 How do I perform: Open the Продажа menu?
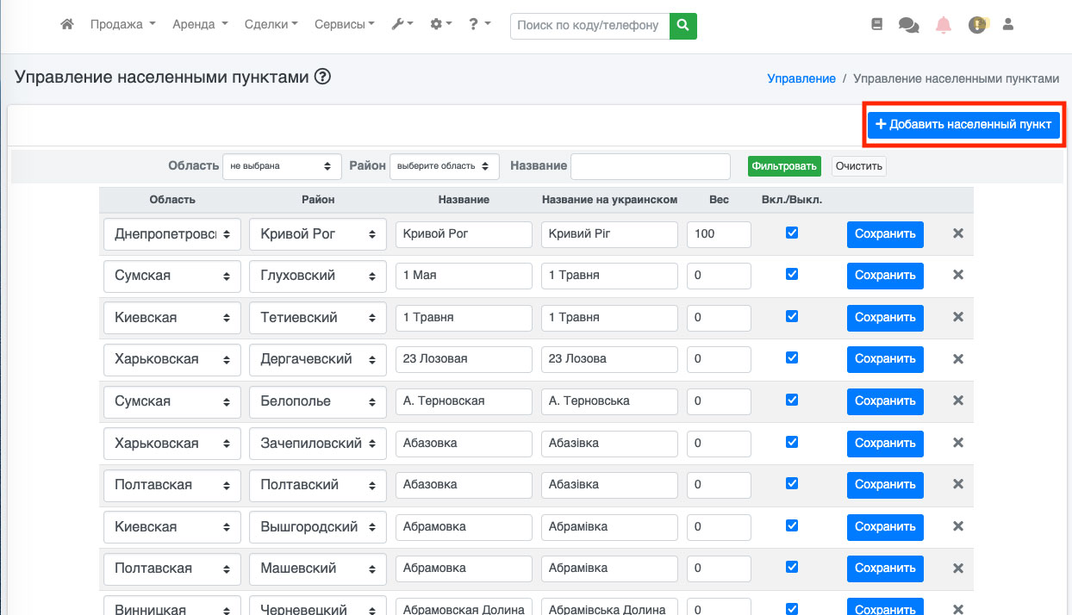(122, 25)
